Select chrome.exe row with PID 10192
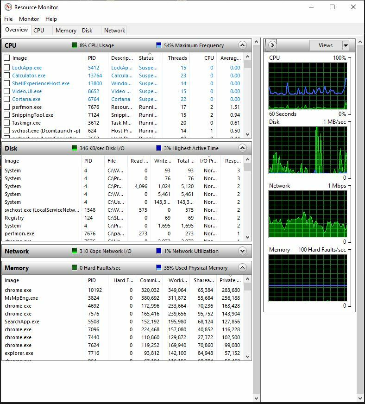 (123, 290)
